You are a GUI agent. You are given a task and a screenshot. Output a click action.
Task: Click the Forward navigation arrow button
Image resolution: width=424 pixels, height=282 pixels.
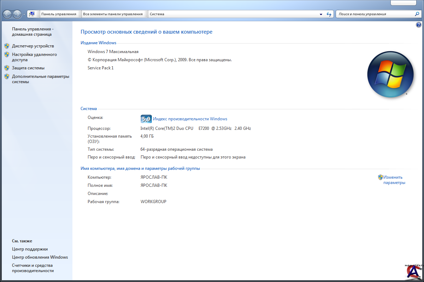coord(17,14)
